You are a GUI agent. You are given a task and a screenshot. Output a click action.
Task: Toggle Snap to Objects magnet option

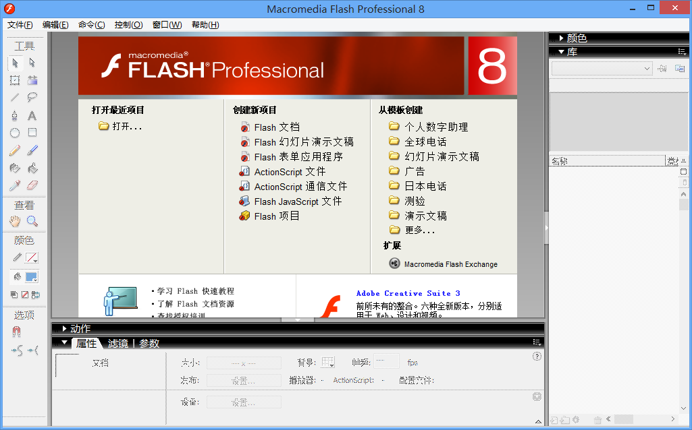[x=15, y=332]
